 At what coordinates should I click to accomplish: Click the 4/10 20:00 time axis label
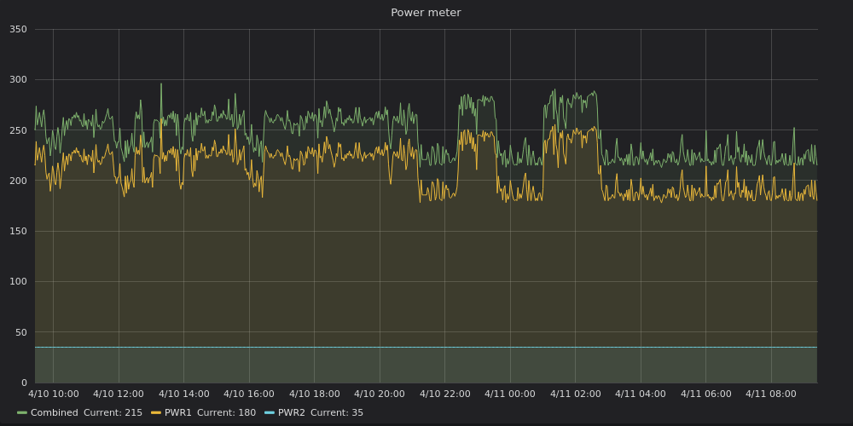click(380, 394)
